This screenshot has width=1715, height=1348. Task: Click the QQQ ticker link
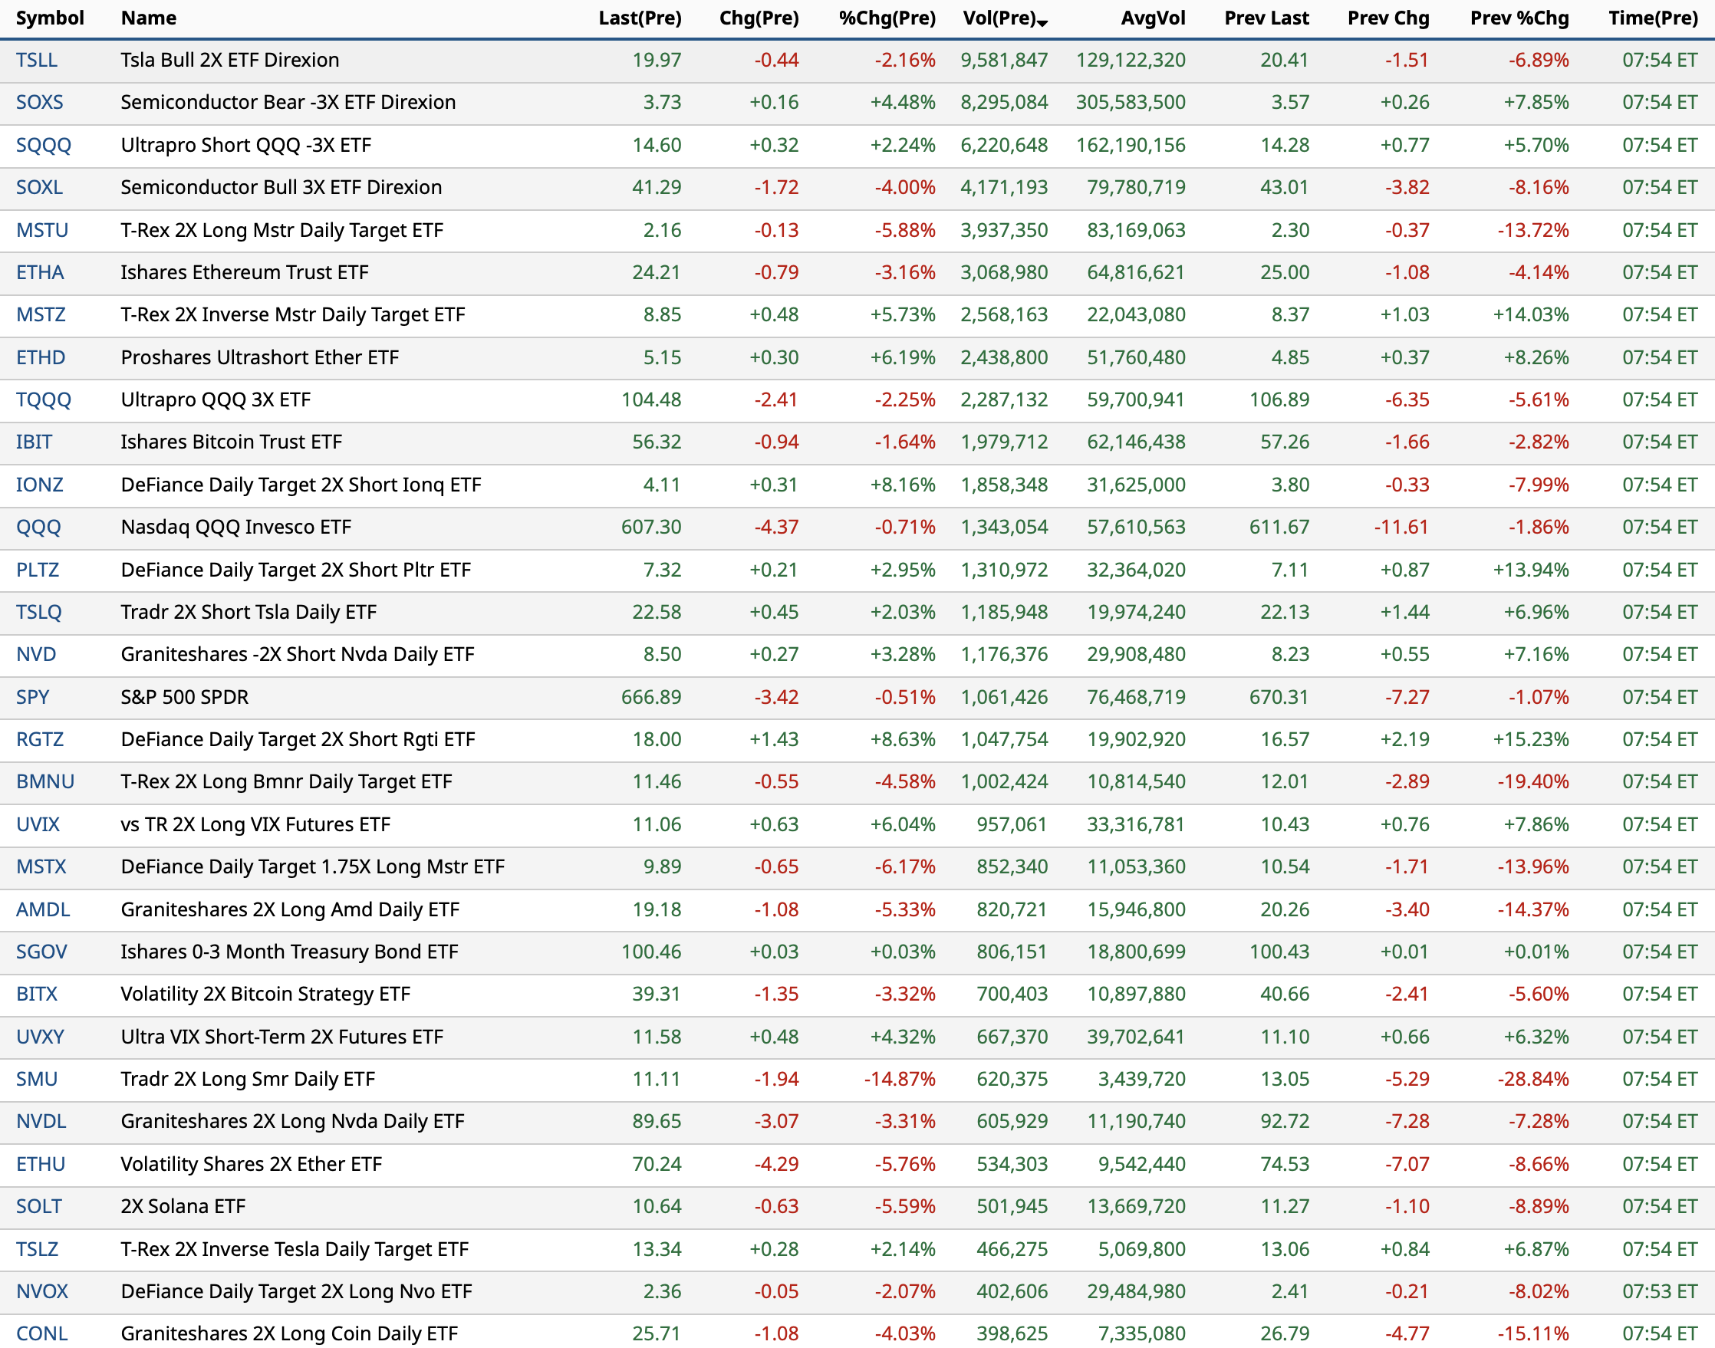coord(38,528)
